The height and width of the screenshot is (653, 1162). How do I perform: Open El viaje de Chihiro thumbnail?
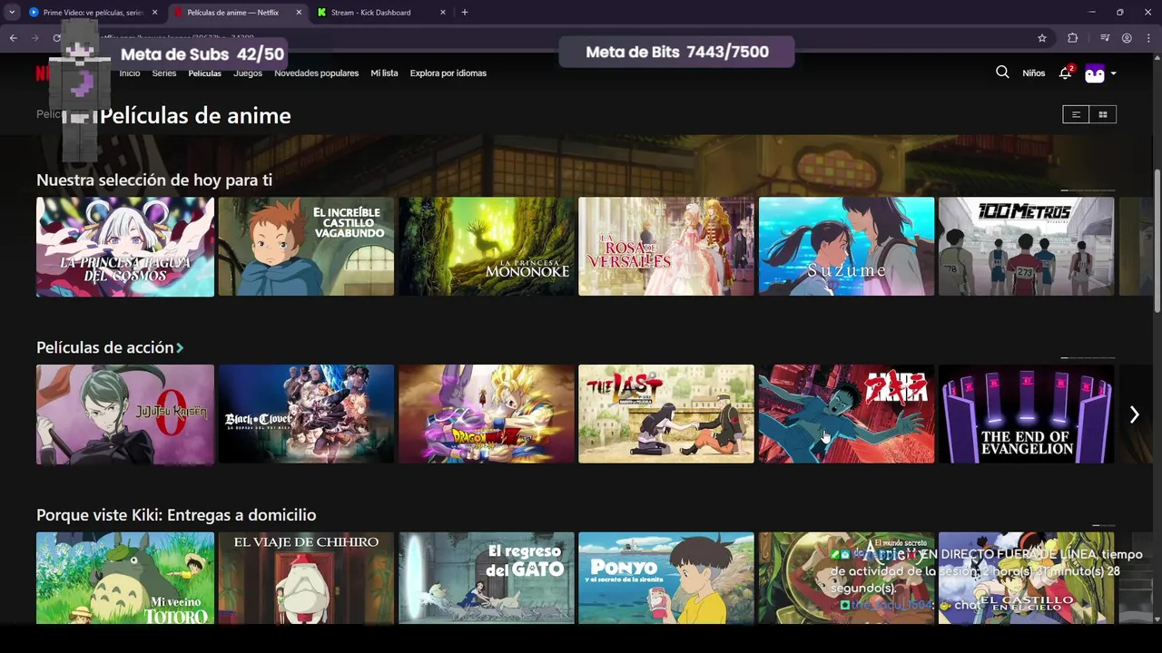click(x=306, y=578)
